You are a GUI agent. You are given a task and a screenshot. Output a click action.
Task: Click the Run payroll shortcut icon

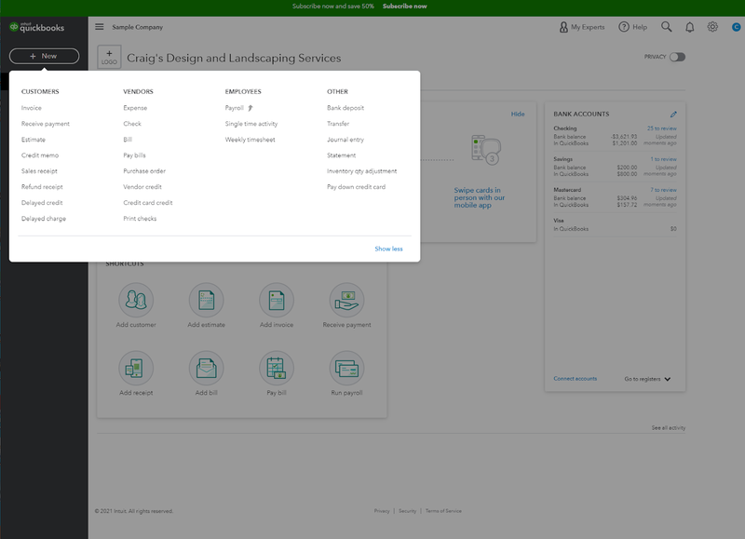point(346,368)
